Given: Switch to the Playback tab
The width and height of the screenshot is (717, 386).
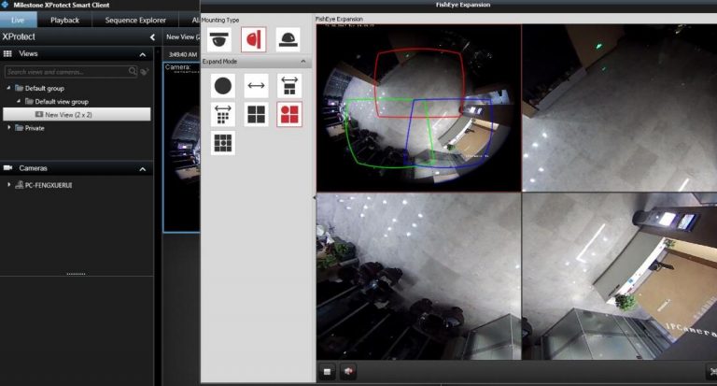Looking at the screenshot, I should [x=64, y=20].
